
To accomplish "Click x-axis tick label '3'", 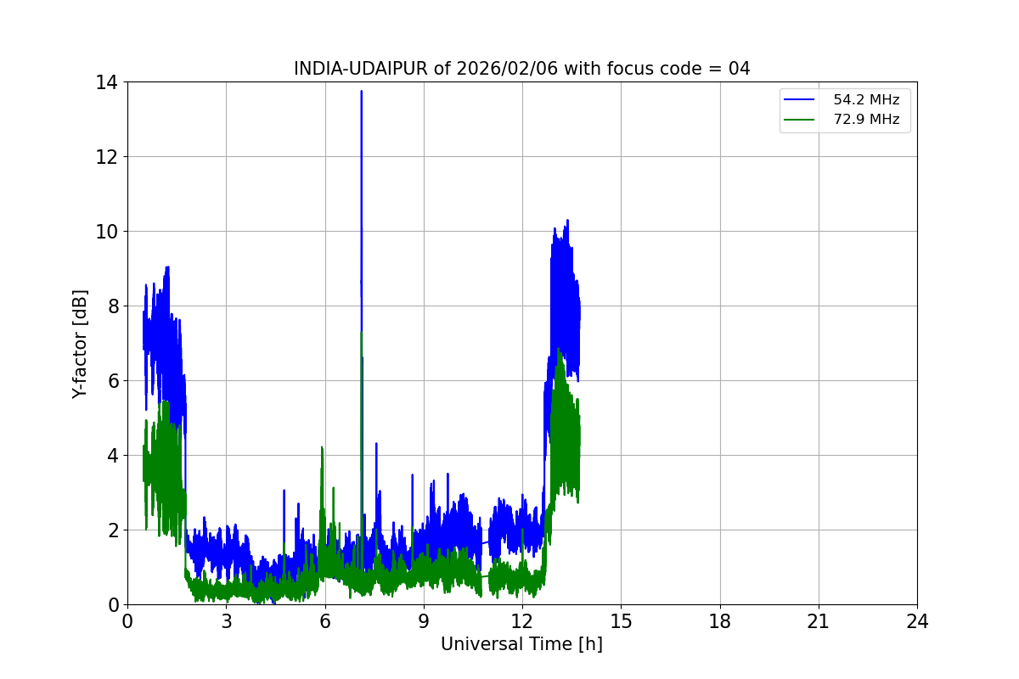I will click(226, 621).
